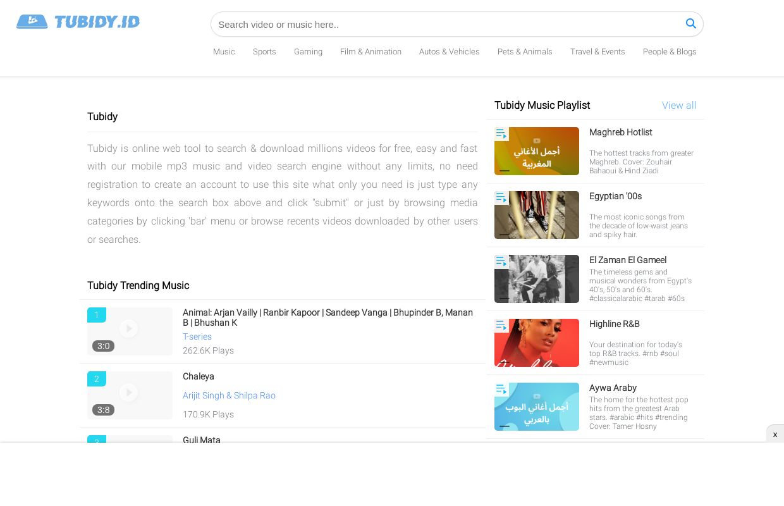Dismiss the bottom banner with the X
784x506 pixels.
(x=775, y=435)
